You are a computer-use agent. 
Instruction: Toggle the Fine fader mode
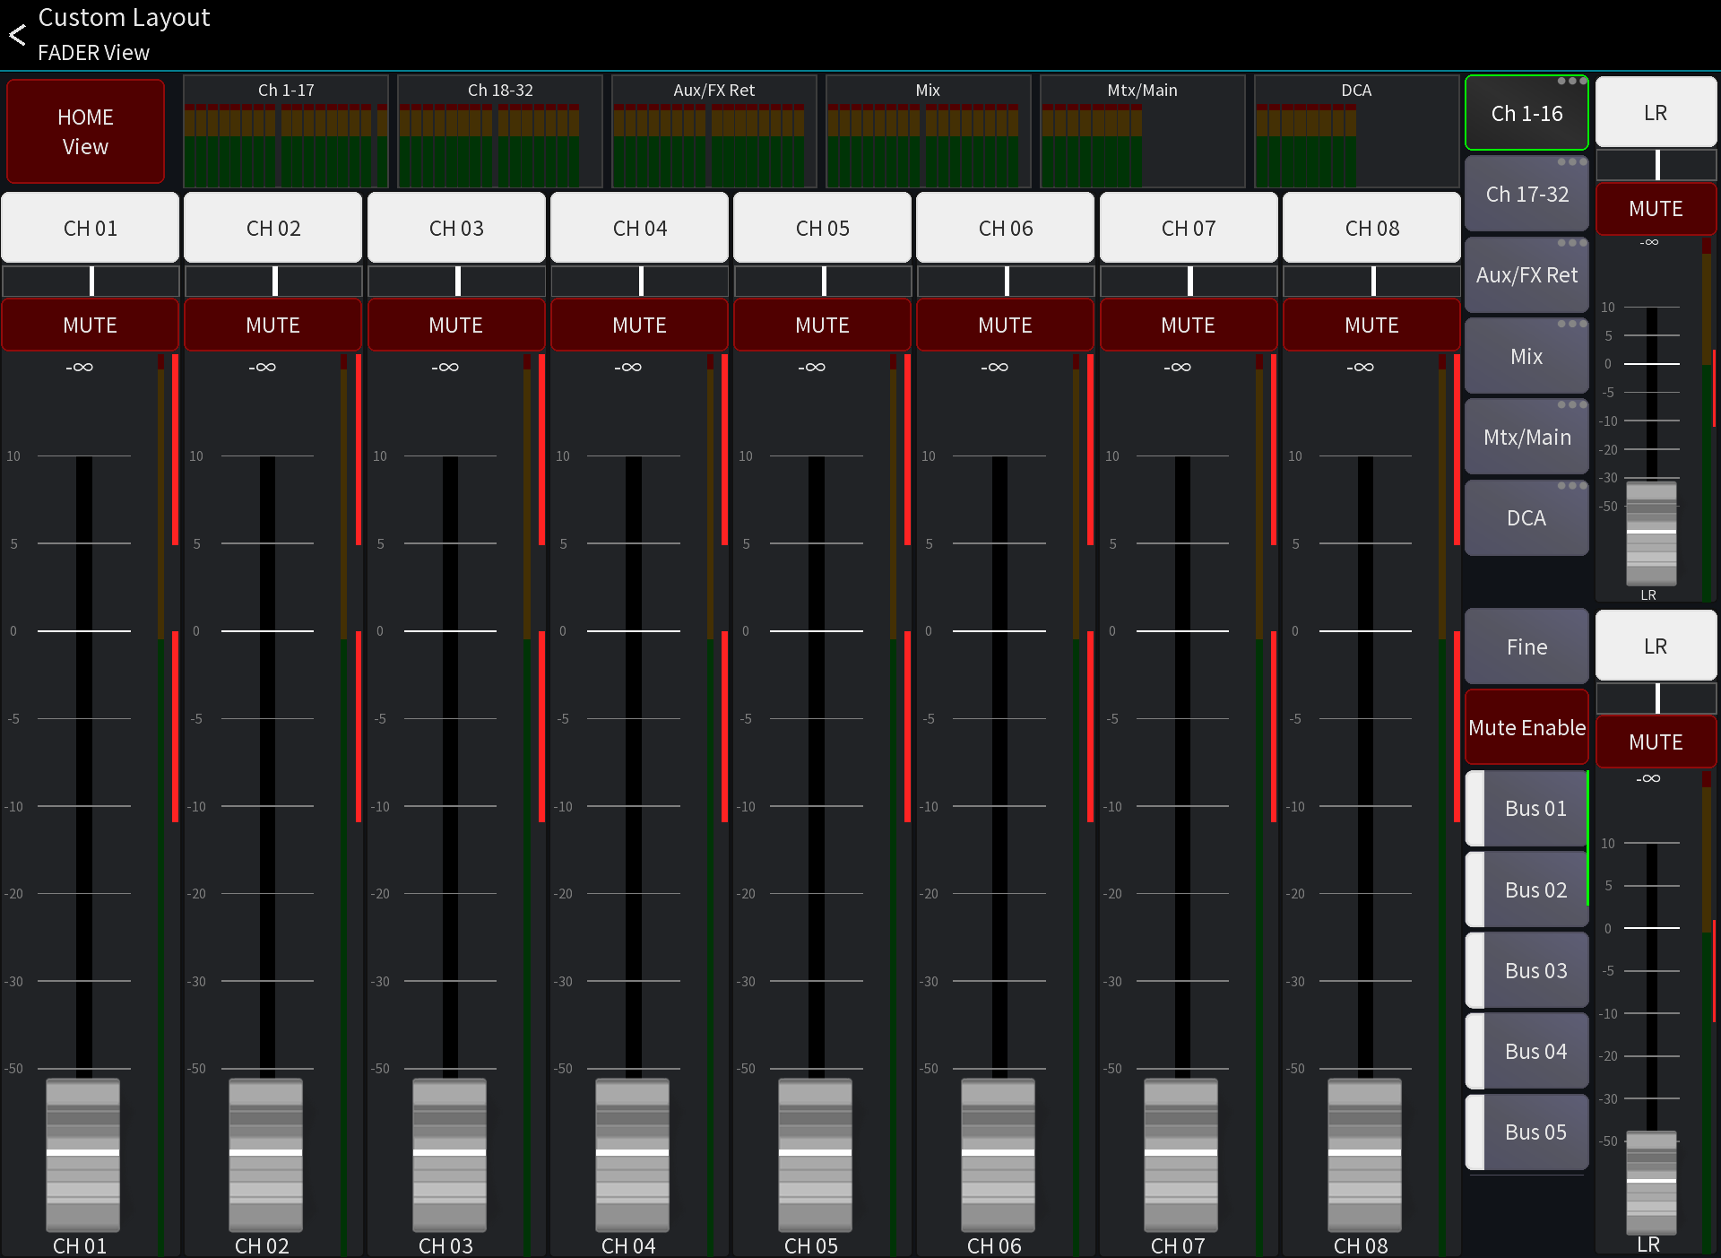click(1526, 646)
